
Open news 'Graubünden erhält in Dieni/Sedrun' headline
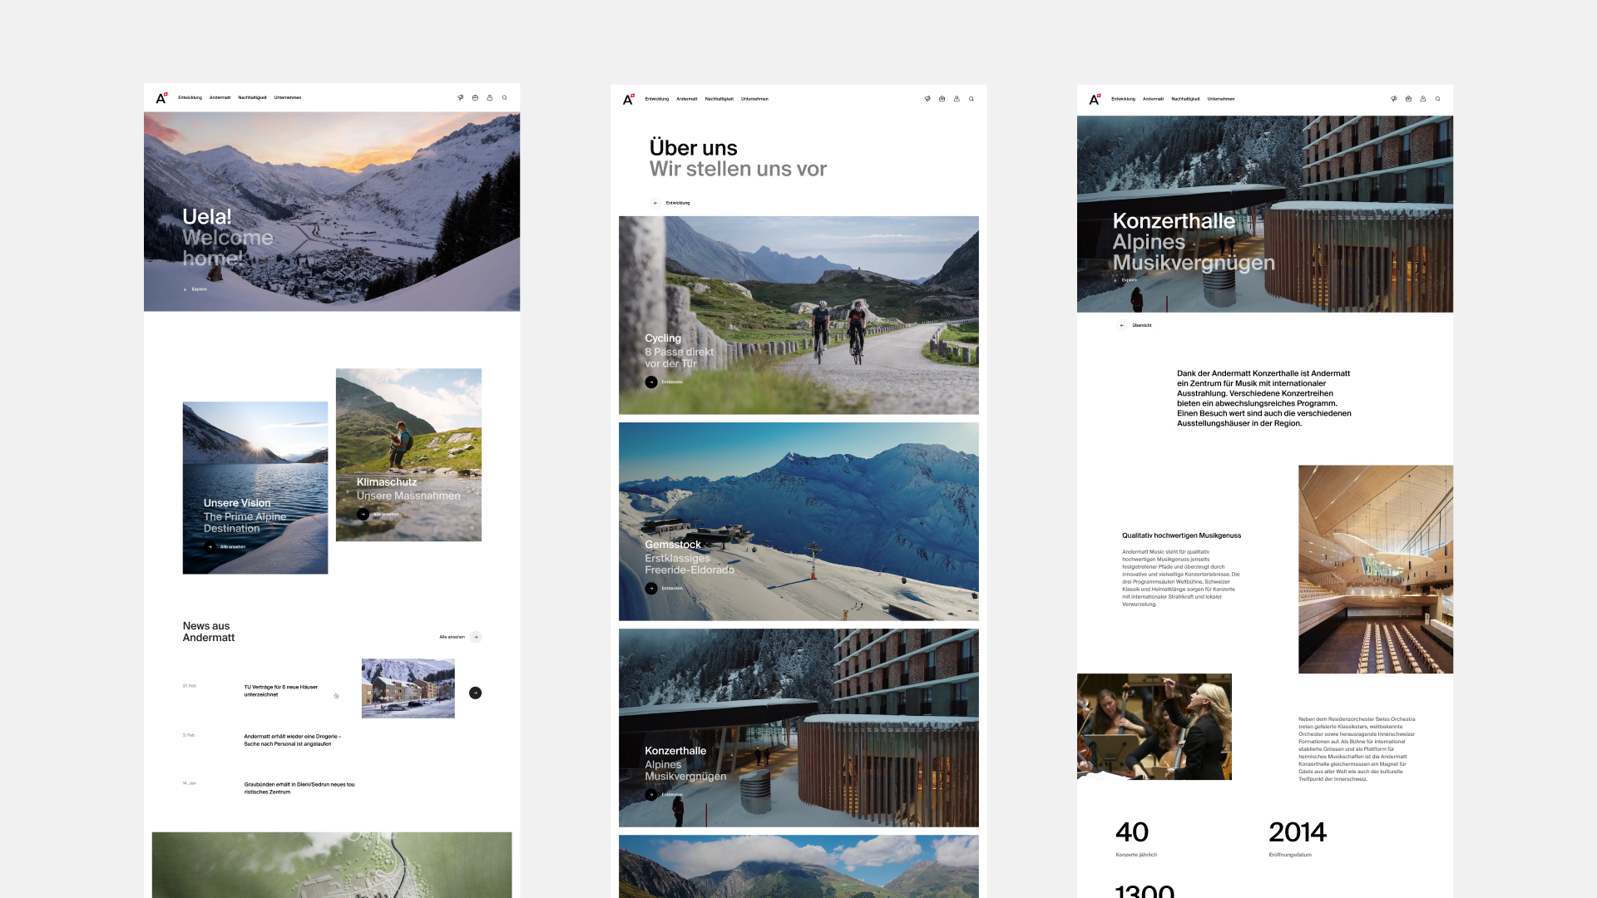click(299, 788)
